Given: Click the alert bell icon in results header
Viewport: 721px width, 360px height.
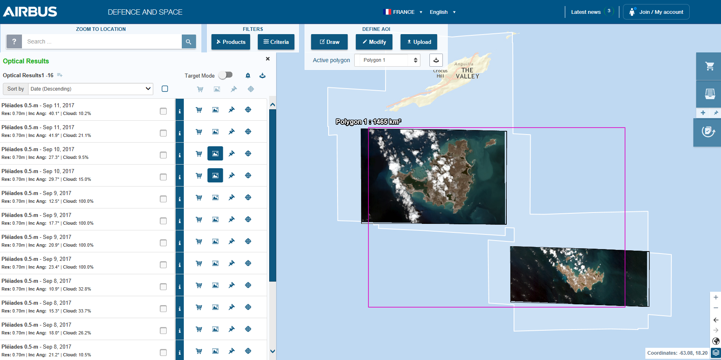Looking at the screenshot, I should pos(248,76).
